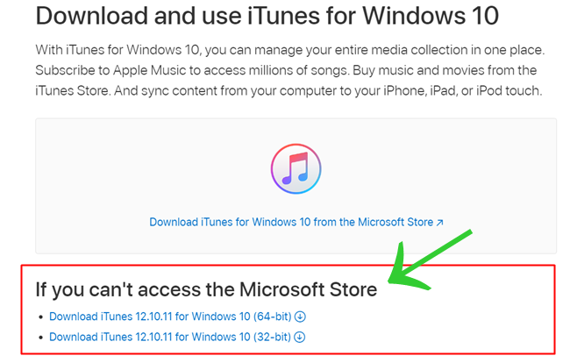The image size is (570, 363).
Task: Click the iTunes music note logo
Action: [296, 169]
